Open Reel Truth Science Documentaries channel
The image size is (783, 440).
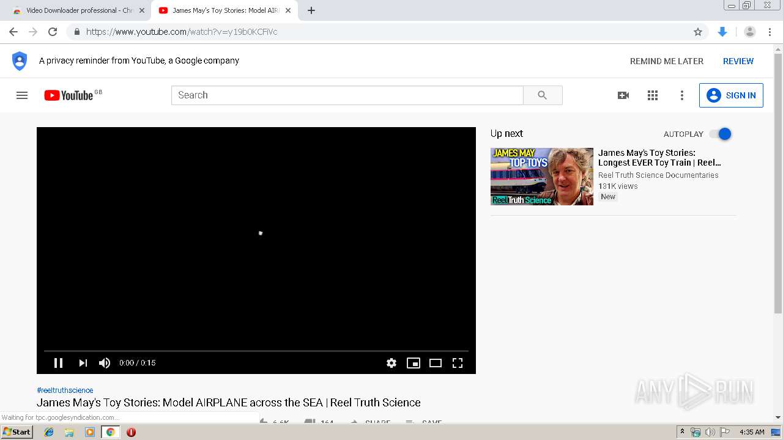click(658, 175)
